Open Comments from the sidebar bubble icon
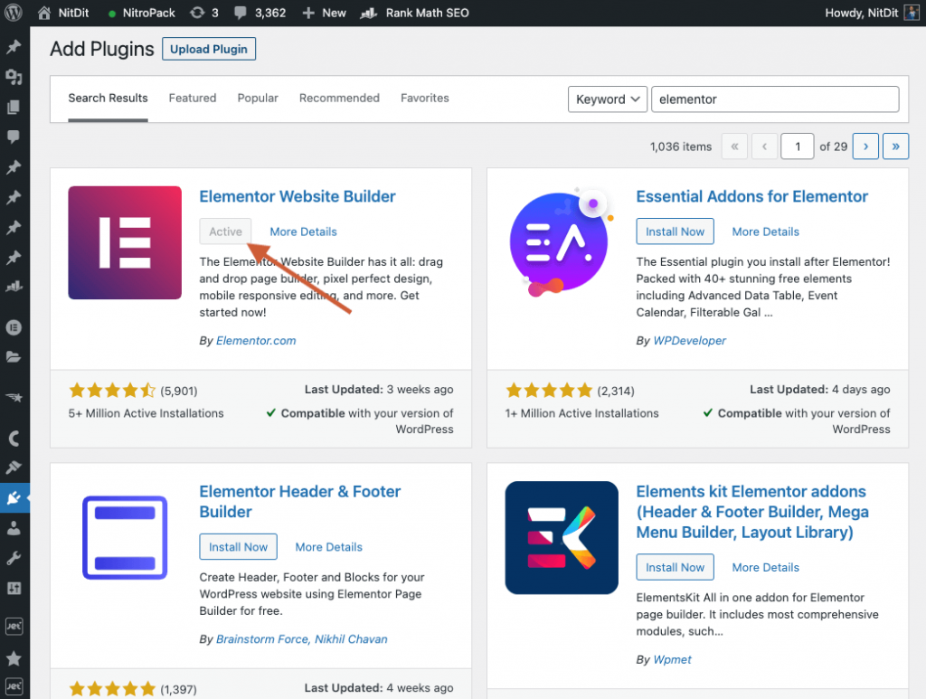Viewport: 926px width, 699px height. 14,137
